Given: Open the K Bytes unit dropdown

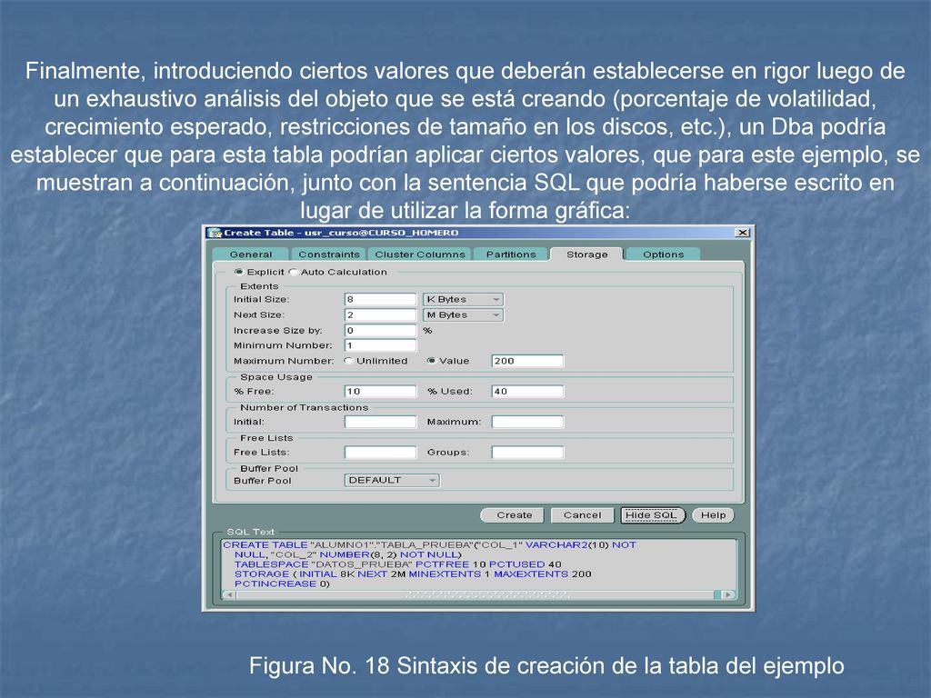Looking at the screenshot, I should pyautogui.click(x=463, y=299).
